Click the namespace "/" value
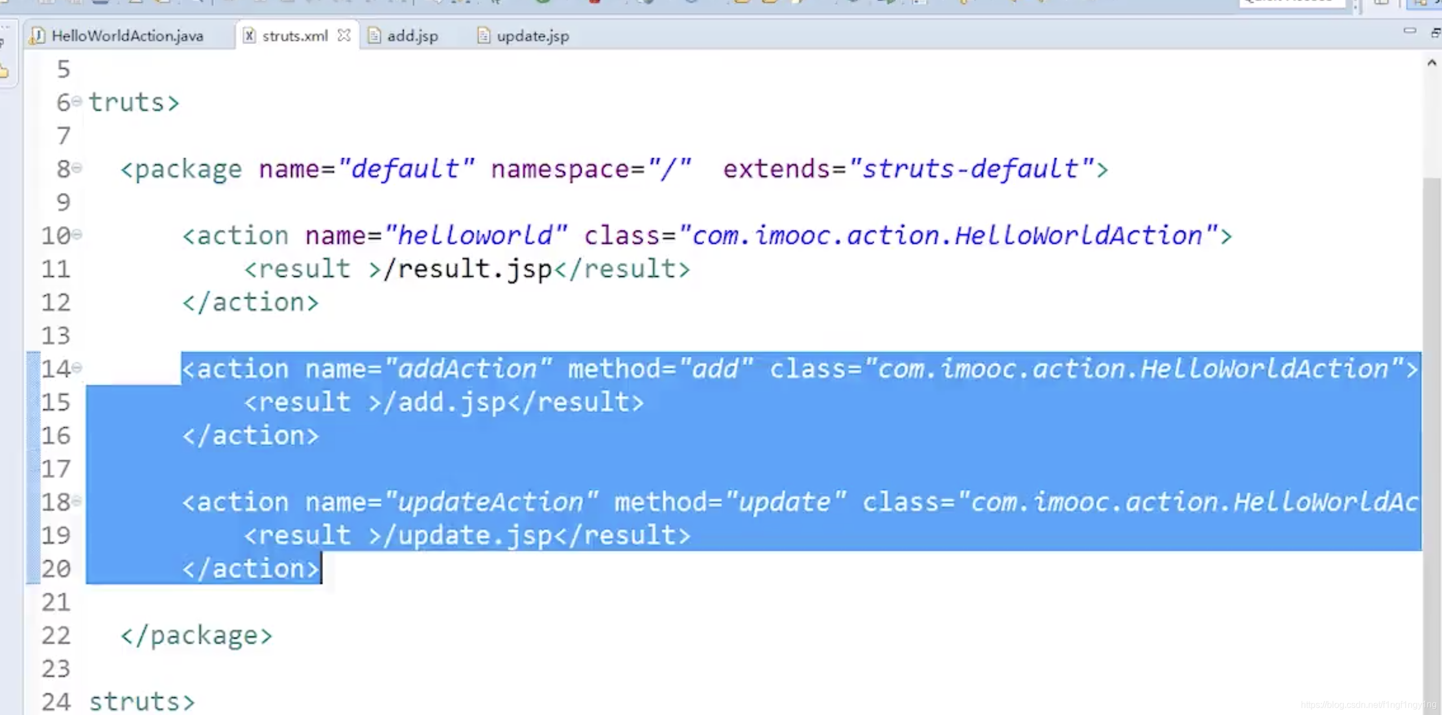The width and height of the screenshot is (1442, 715). point(670,169)
